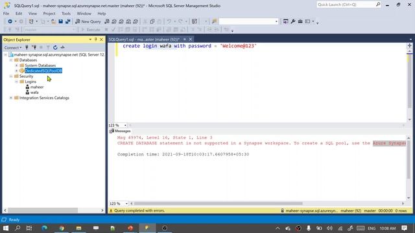The width and height of the screenshot is (415, 233).
Task: Open the Toolbox icon in the toolbar
Action: [x=300, y=21]
